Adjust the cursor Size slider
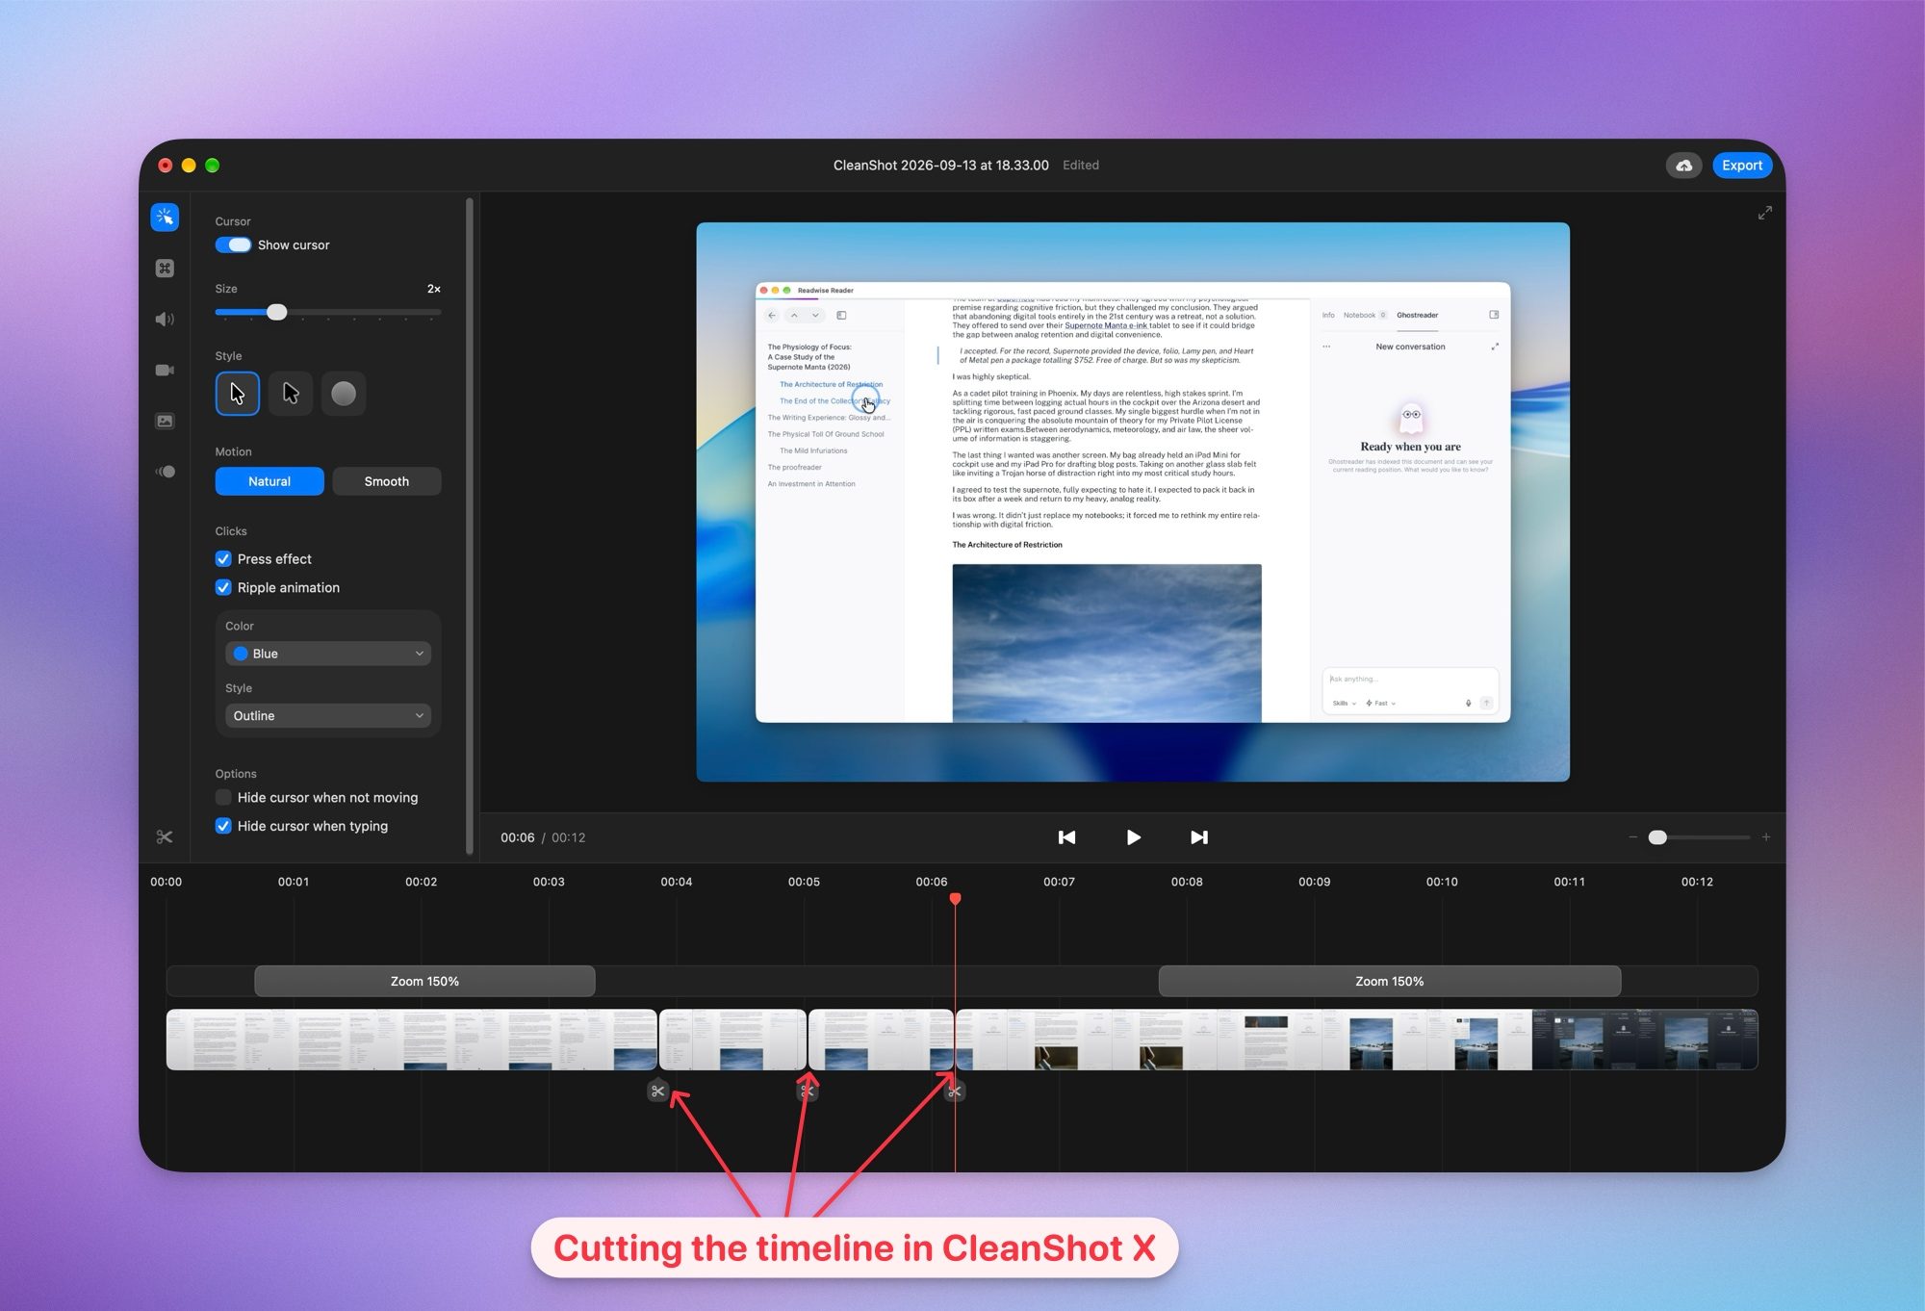Screen dimensions: 1925x1311 [328, 312]
